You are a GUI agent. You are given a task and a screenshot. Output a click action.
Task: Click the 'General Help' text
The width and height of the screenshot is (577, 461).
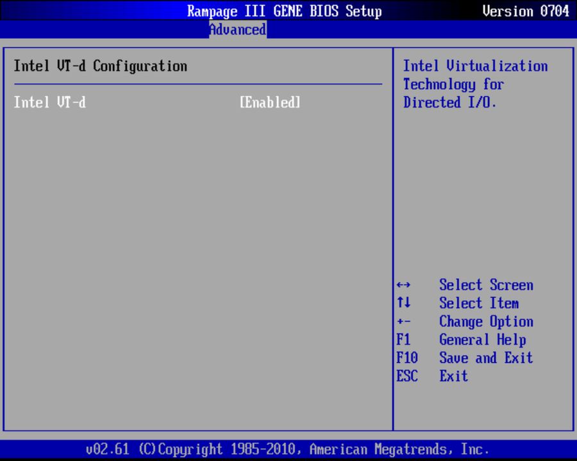[x=483, y=340]
